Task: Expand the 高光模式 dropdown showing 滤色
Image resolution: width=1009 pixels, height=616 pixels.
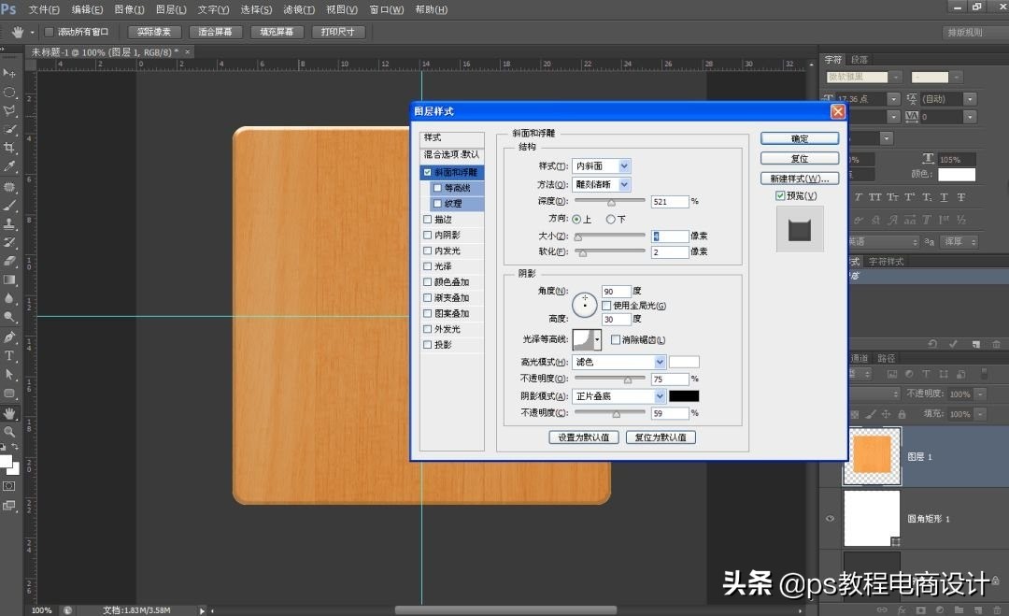Action: tap(618, 362)
